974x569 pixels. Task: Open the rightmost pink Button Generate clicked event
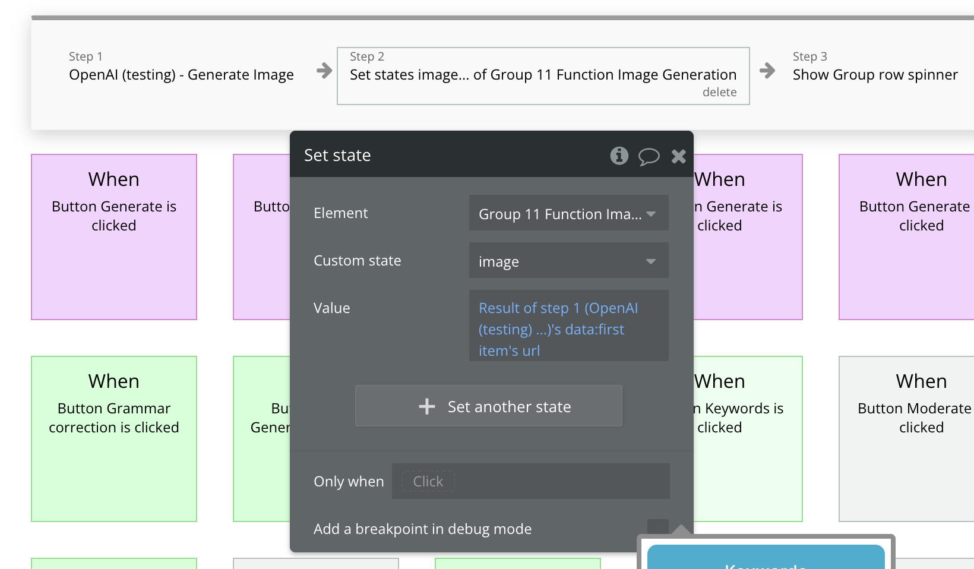point(906,237)
